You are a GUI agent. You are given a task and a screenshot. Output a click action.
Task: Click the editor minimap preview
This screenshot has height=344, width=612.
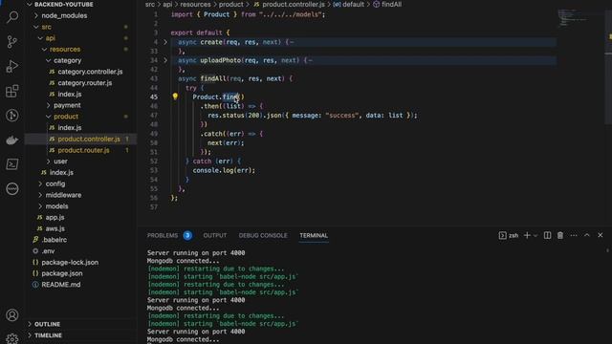point(573,17)
